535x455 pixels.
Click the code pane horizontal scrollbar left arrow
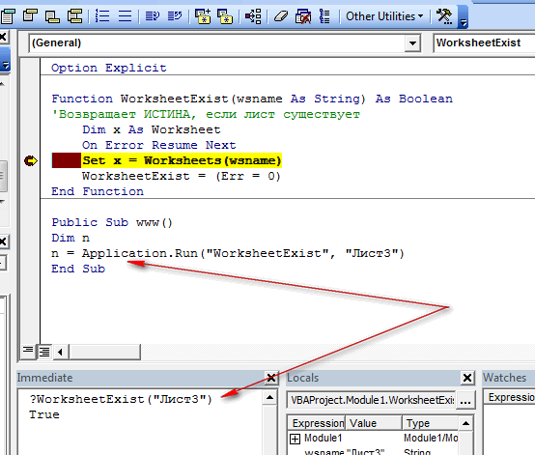(x=61, y=352)
